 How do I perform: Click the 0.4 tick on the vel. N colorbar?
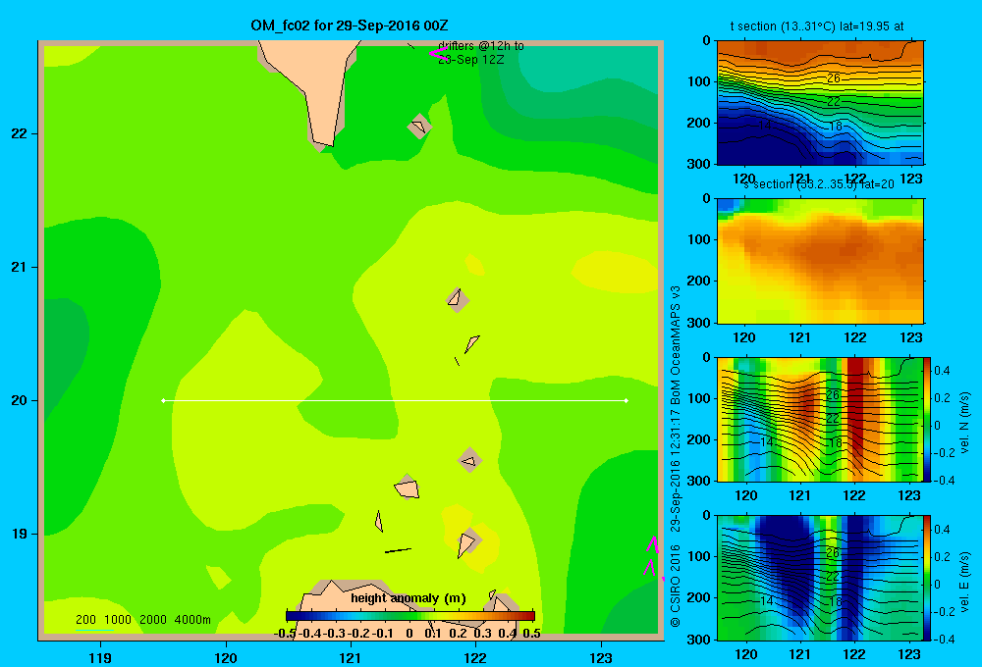[942, 371]
